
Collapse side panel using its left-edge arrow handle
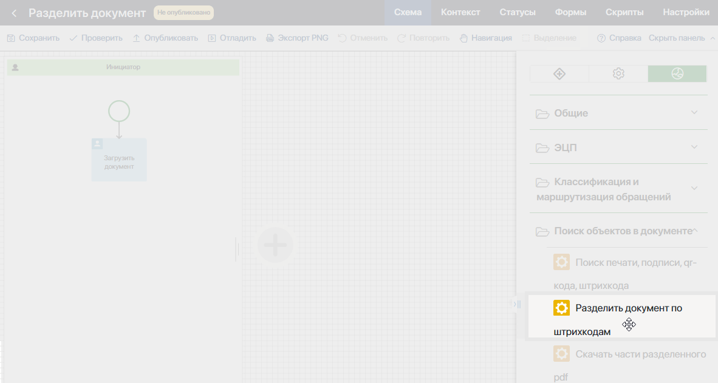[517, 304]
